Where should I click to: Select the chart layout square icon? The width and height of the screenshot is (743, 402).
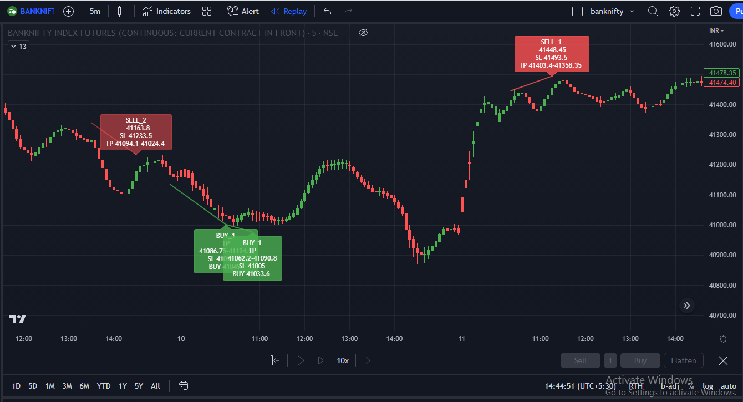click(577, 11)
